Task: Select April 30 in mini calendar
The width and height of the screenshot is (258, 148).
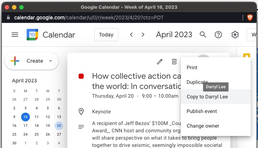Action: point(14,143)
